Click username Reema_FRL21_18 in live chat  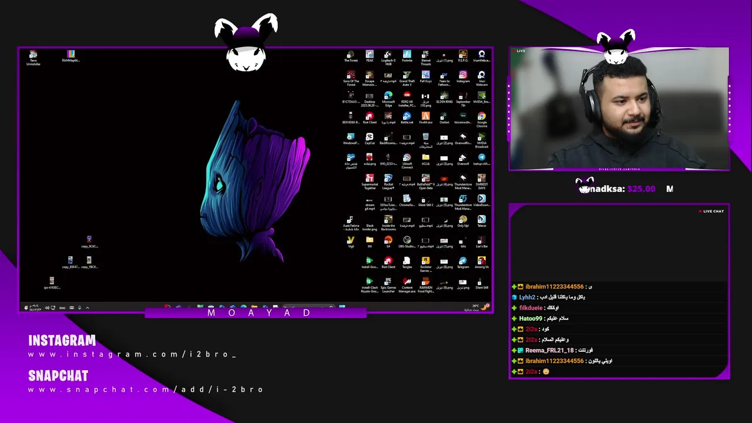(549, 350)
